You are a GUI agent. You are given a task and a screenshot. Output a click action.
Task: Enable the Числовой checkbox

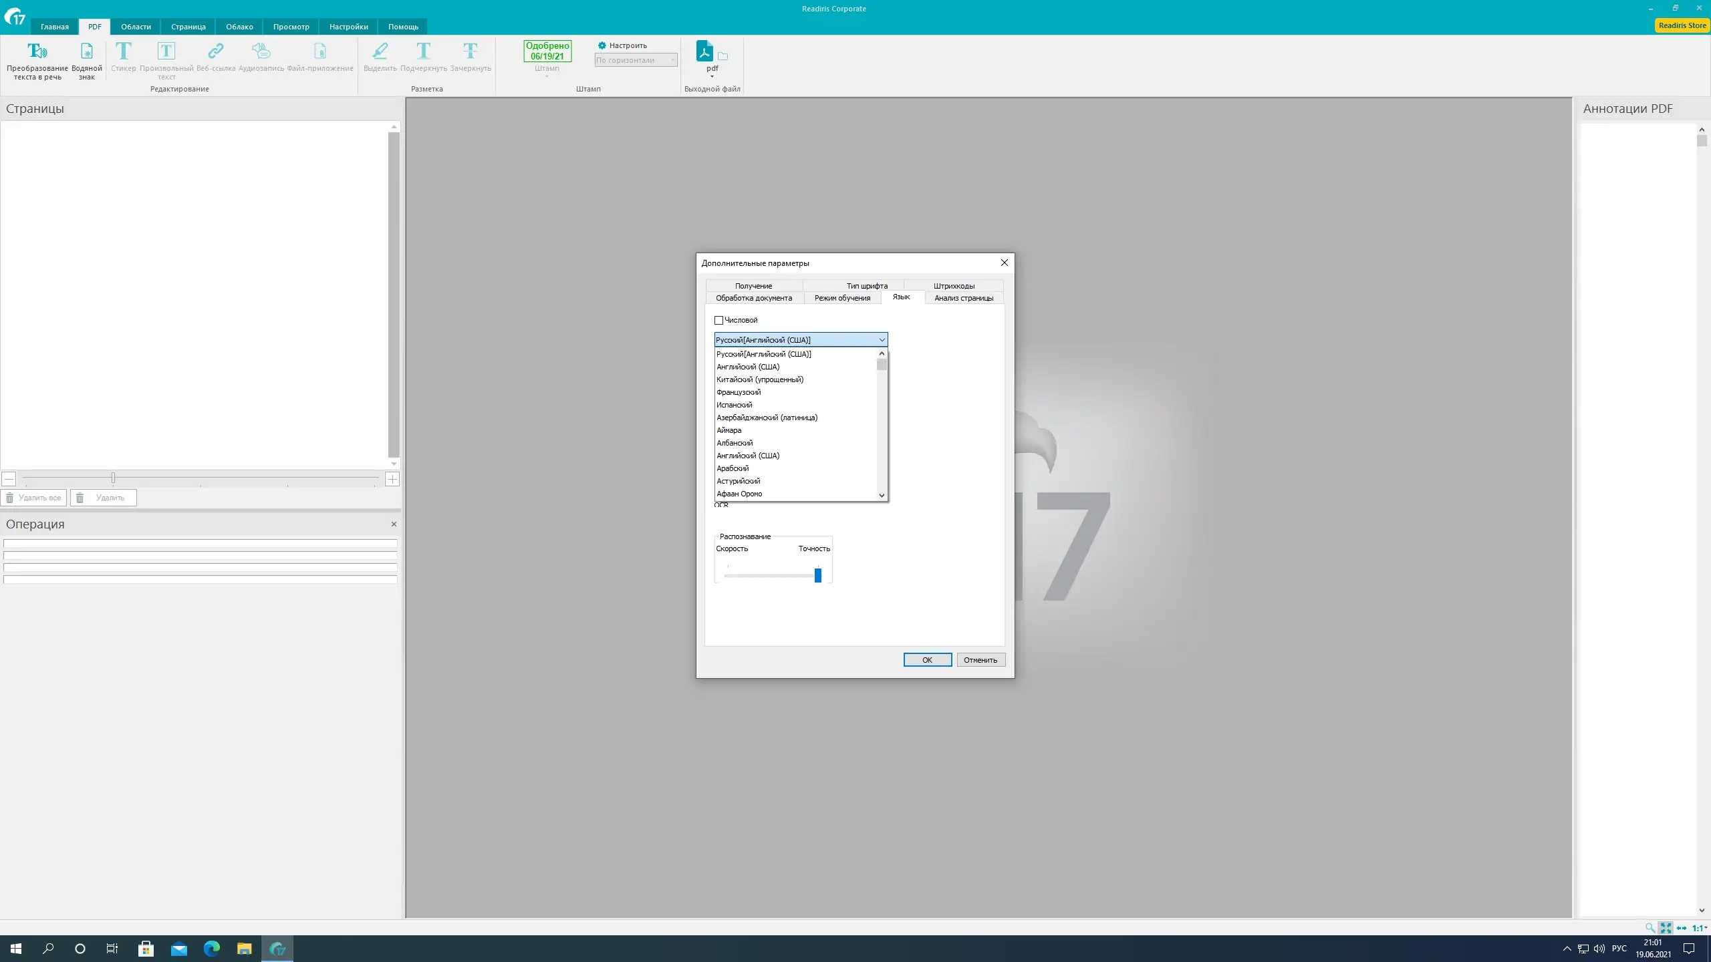click(x=719, y=320)
